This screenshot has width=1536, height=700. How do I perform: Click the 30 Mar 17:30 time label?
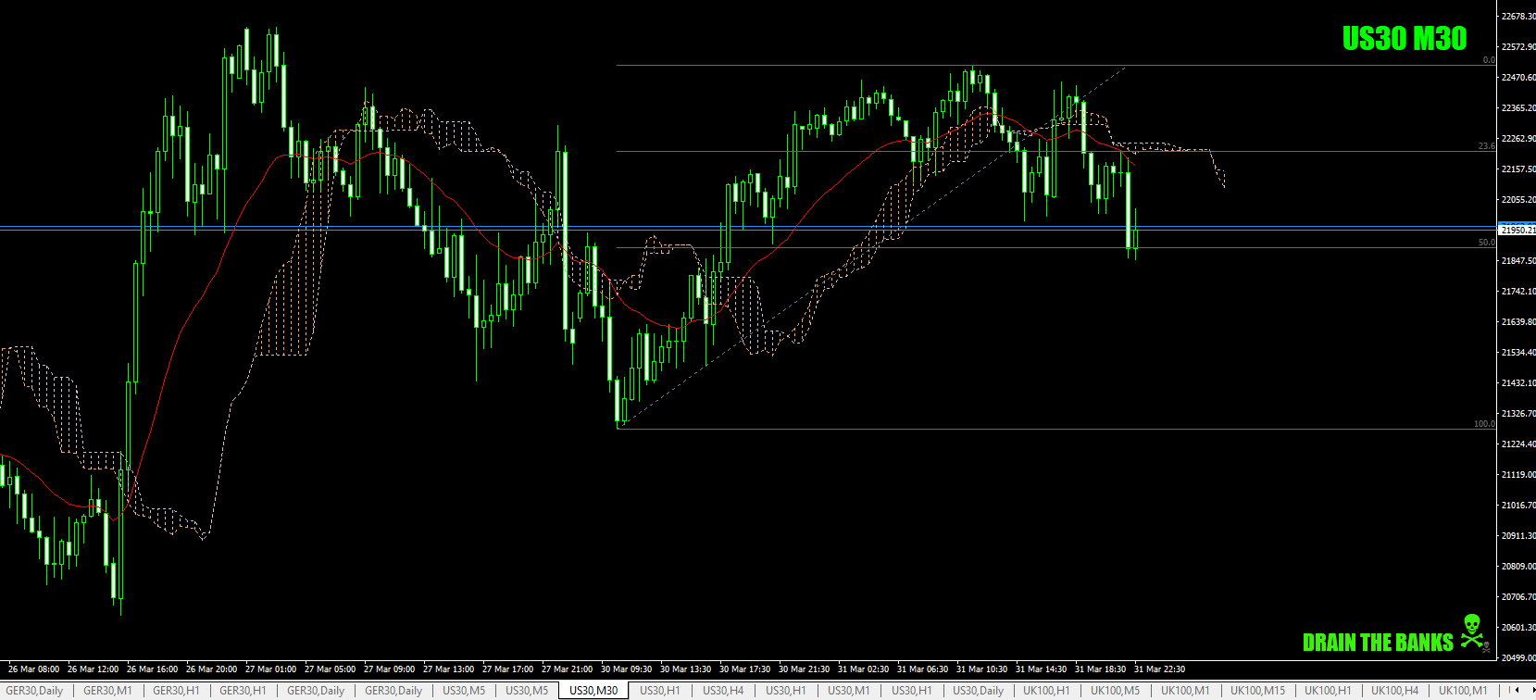[x=744, y=669]
